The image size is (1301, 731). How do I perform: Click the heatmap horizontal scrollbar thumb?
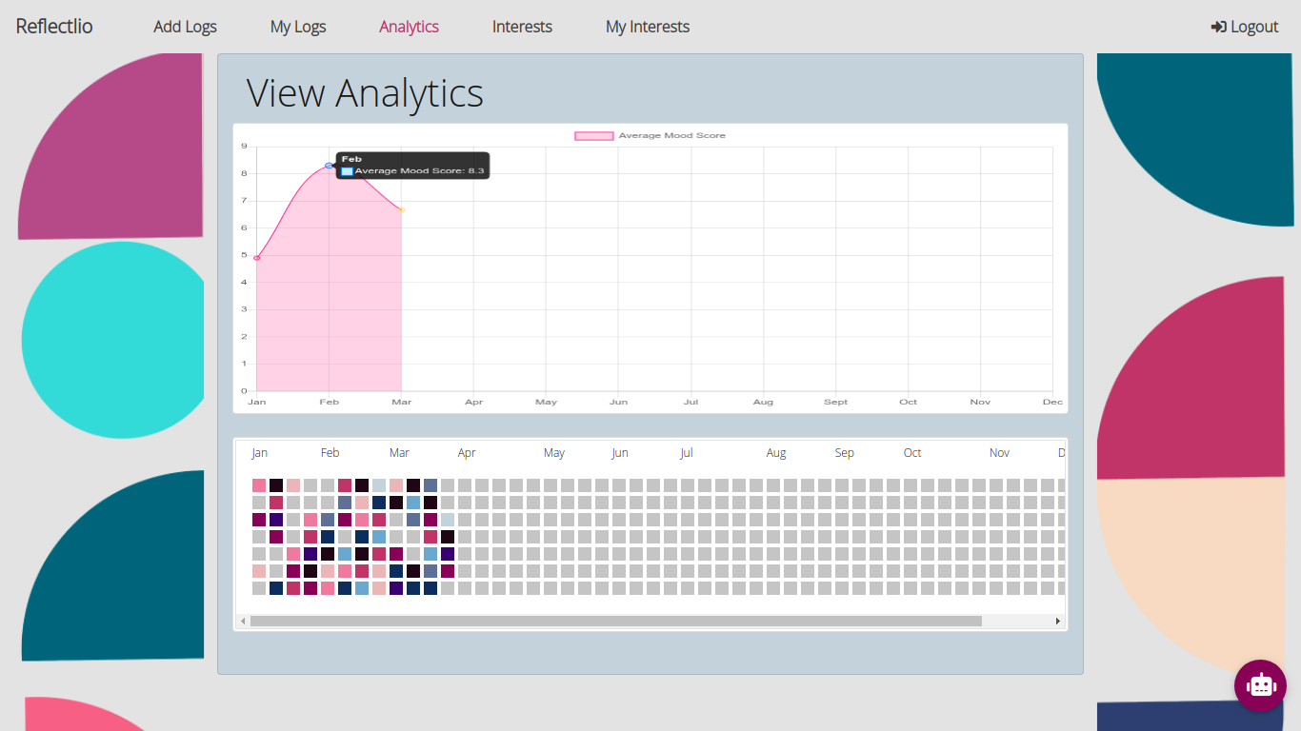click(615, 621)
